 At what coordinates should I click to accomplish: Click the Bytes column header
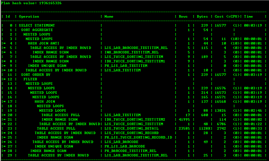pos(202,17)
